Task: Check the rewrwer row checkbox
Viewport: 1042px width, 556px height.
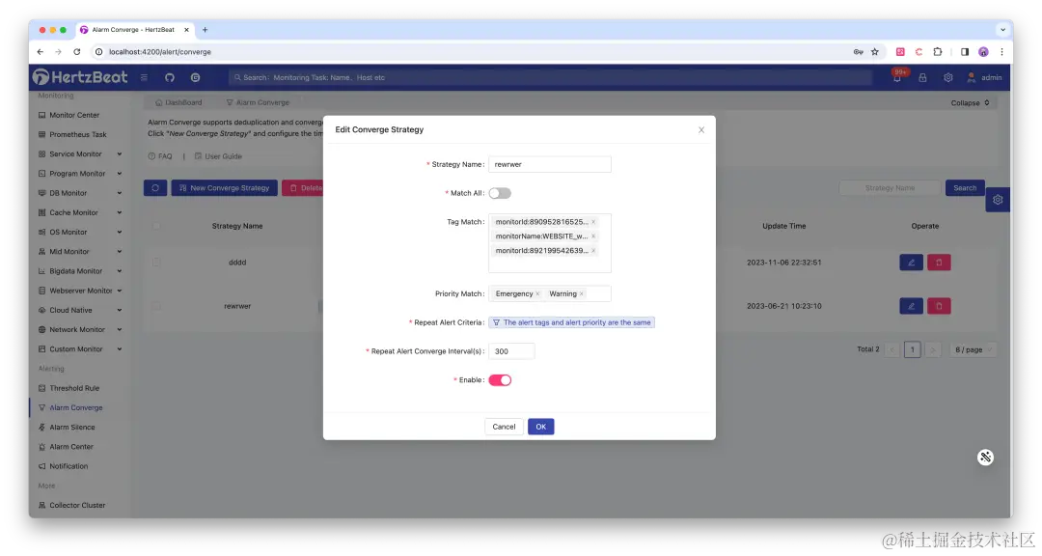Action: [156, 306]
